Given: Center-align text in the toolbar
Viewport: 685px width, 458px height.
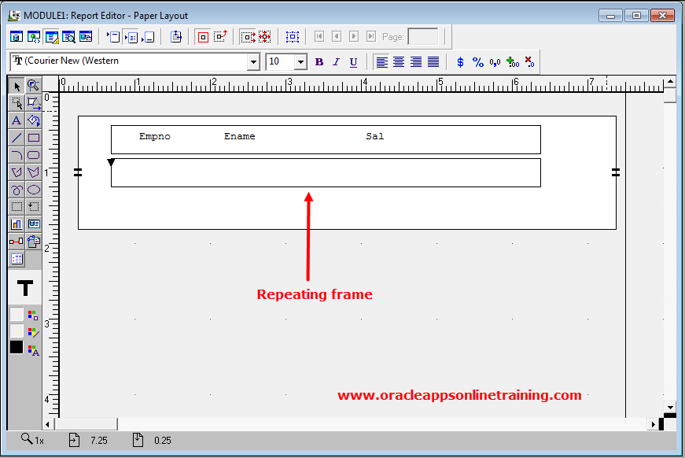Looking at the screenshot, I should tap(400, 62).
